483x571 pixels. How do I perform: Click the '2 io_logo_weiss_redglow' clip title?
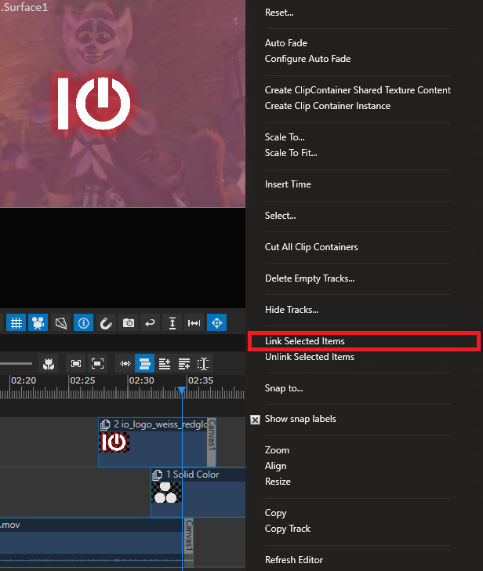[x=161, y=424]
